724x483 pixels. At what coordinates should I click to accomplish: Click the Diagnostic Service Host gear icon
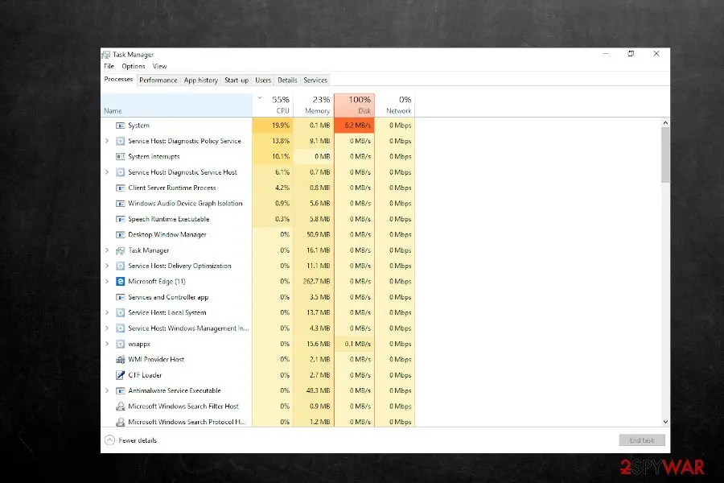120,172
